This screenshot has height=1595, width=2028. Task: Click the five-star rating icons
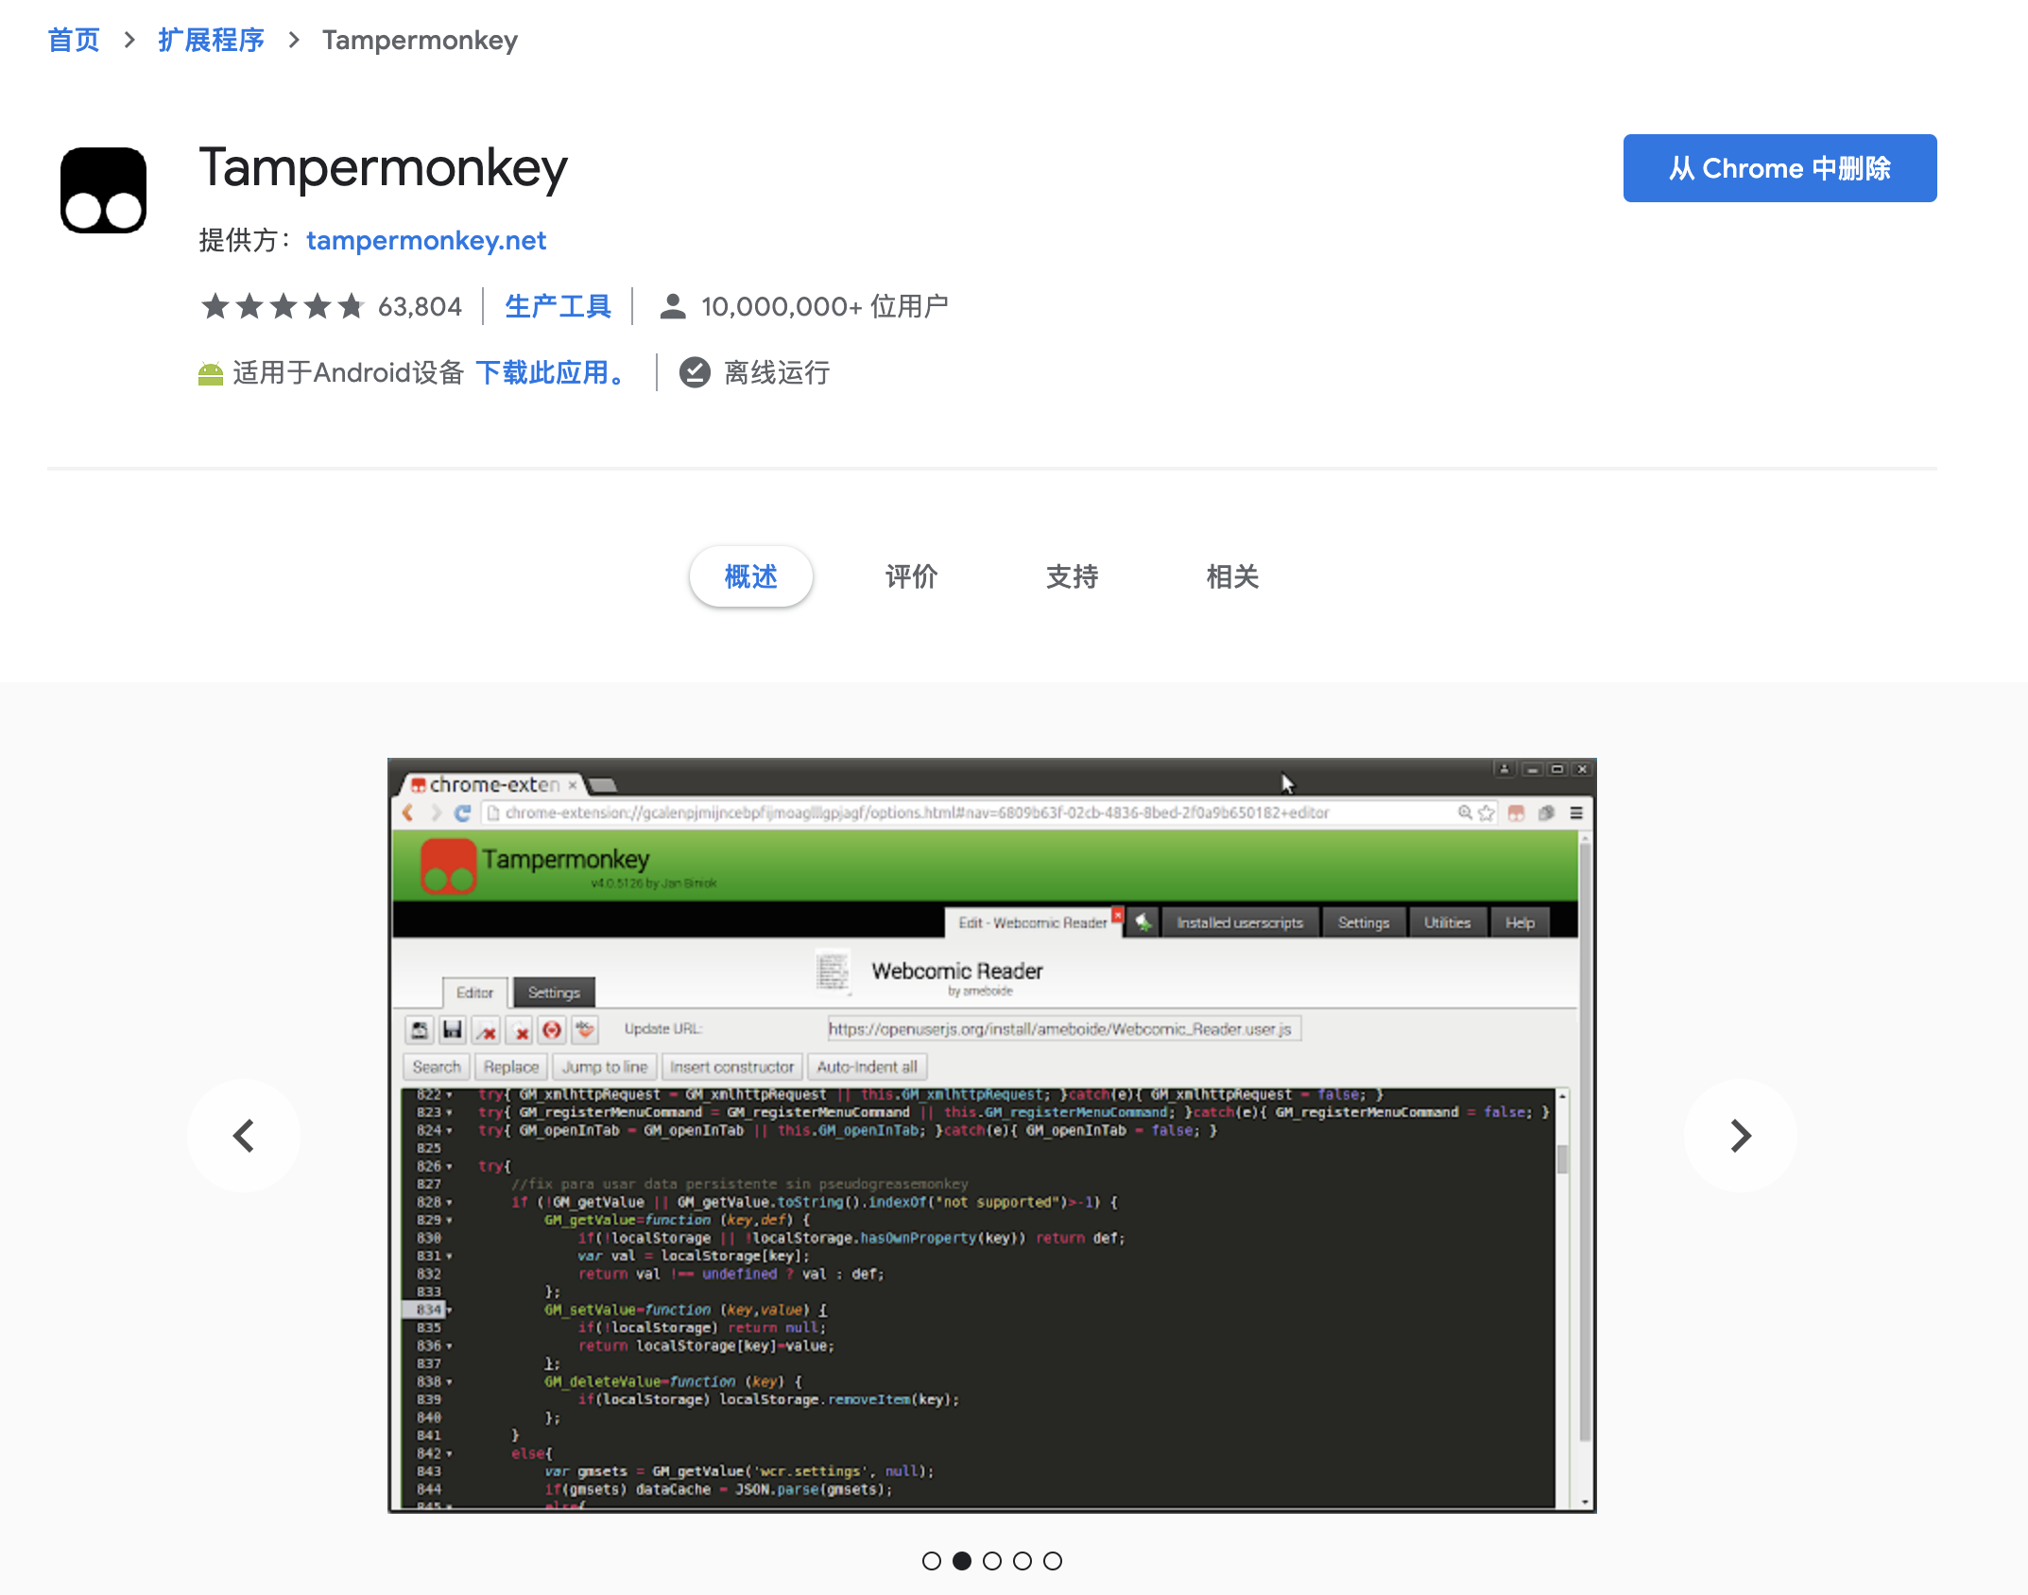(282, 306)
